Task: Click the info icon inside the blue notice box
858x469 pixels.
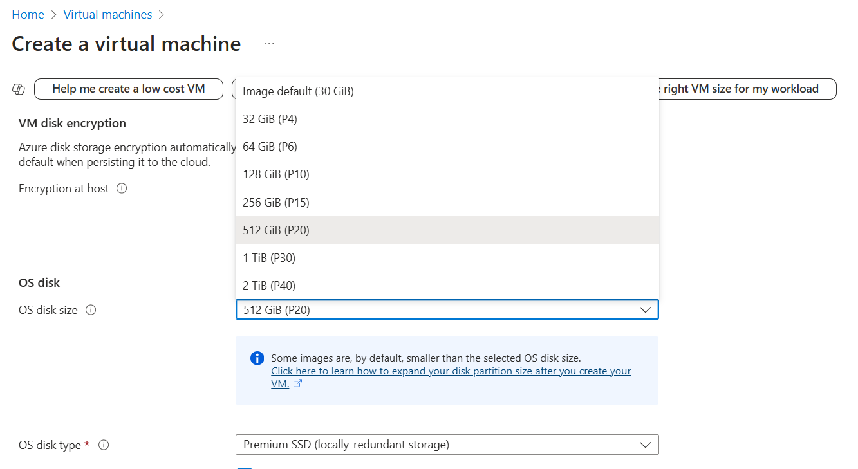Action: 257,359
